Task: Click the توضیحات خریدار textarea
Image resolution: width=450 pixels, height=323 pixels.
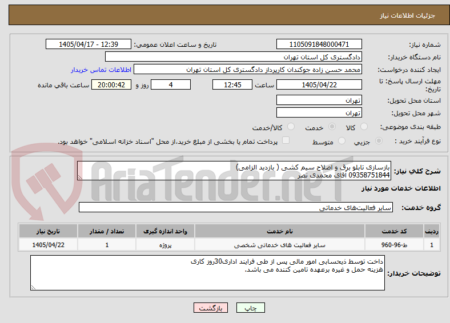Action: click(207, 273)
